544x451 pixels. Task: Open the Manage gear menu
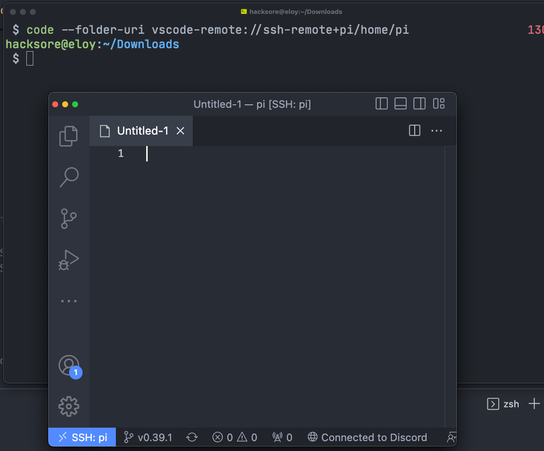coord(69,406)
